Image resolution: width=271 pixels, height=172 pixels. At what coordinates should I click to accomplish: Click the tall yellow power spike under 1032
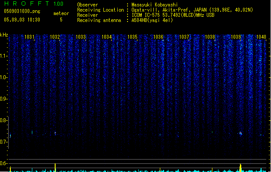(55, 168)
